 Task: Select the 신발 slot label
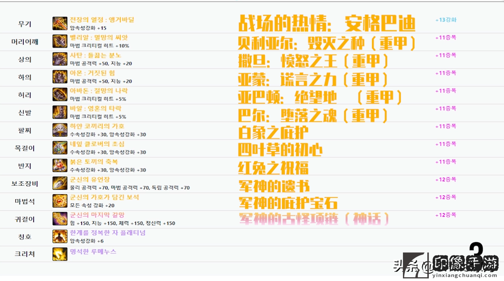coord(25,113)
